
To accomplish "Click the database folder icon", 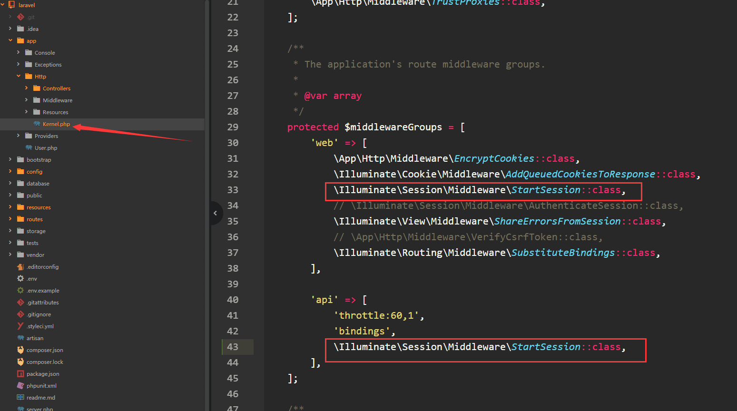I will tap(20, 183).
